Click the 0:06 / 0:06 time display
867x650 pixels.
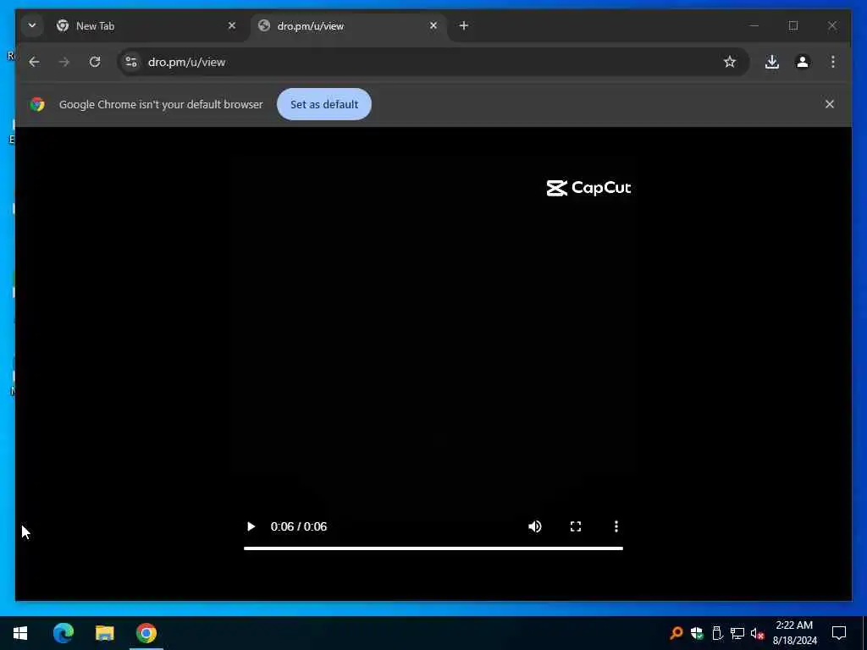[x=299, y=526]
